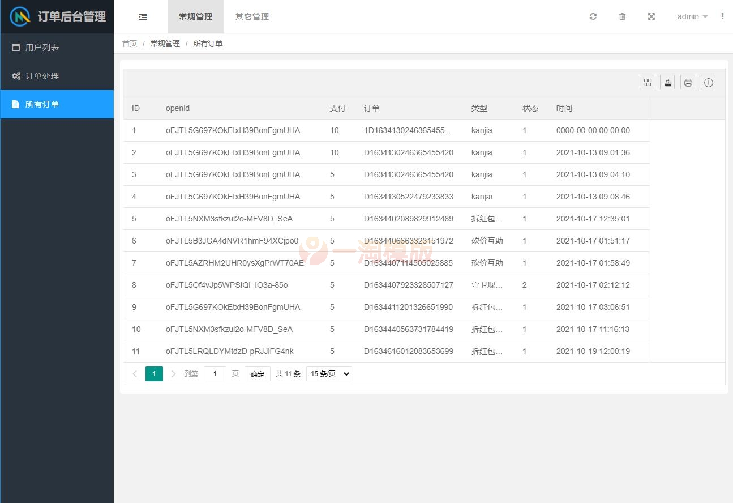Clear cache with the trash icon

[622, 16]
